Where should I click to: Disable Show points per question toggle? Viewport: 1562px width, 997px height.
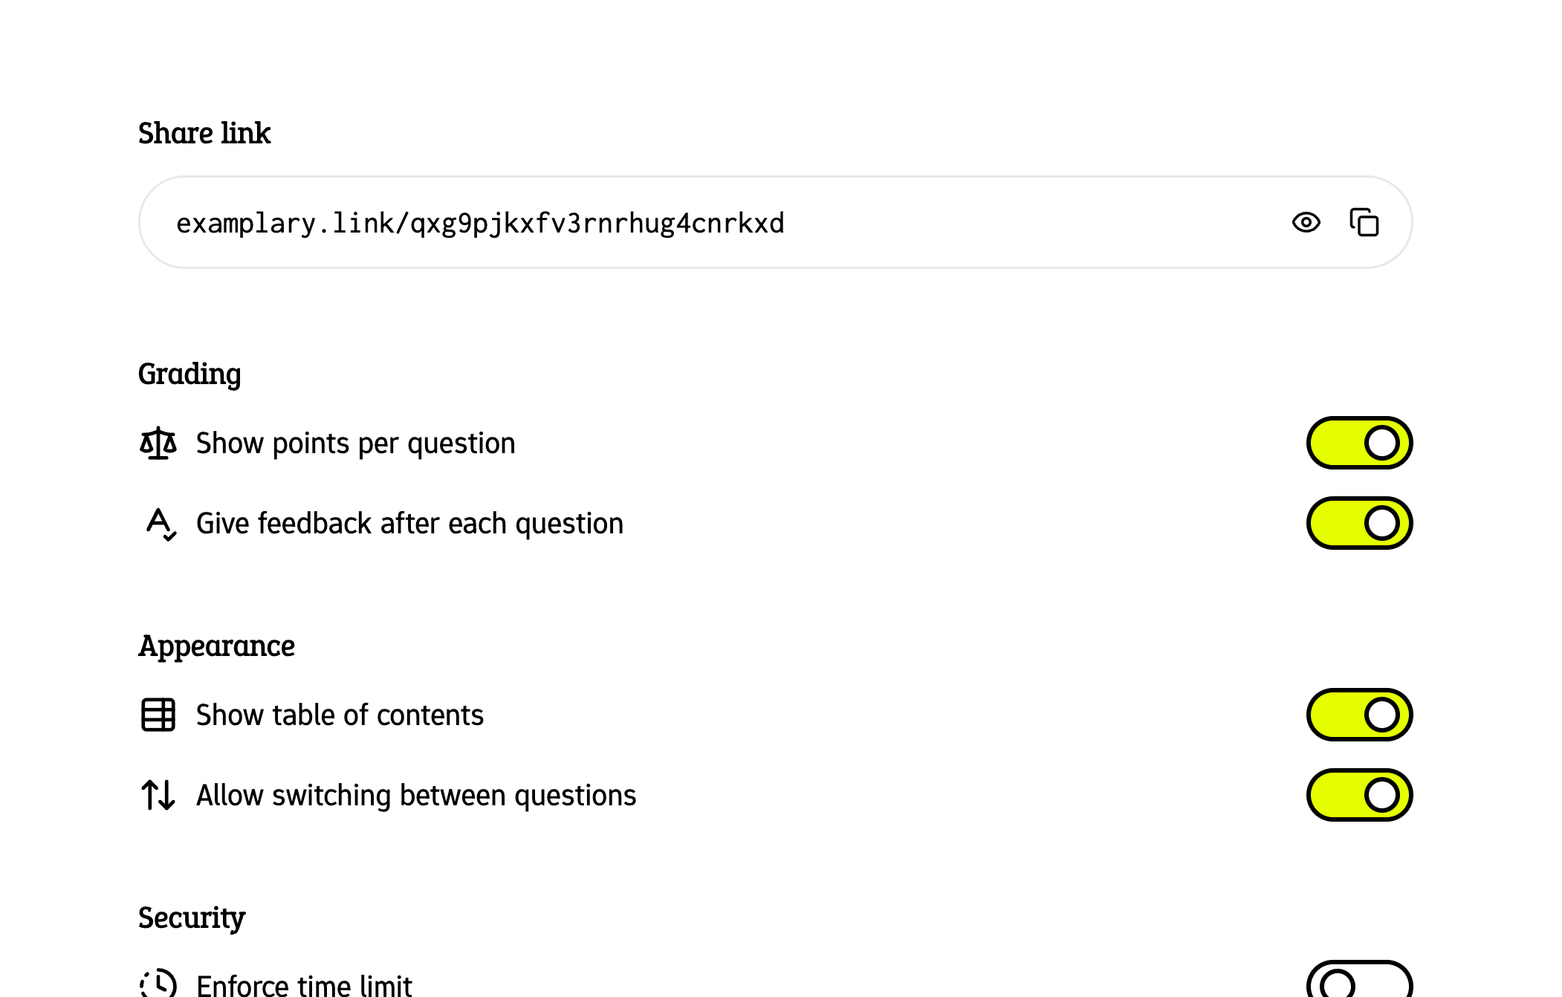point(1359,443)
